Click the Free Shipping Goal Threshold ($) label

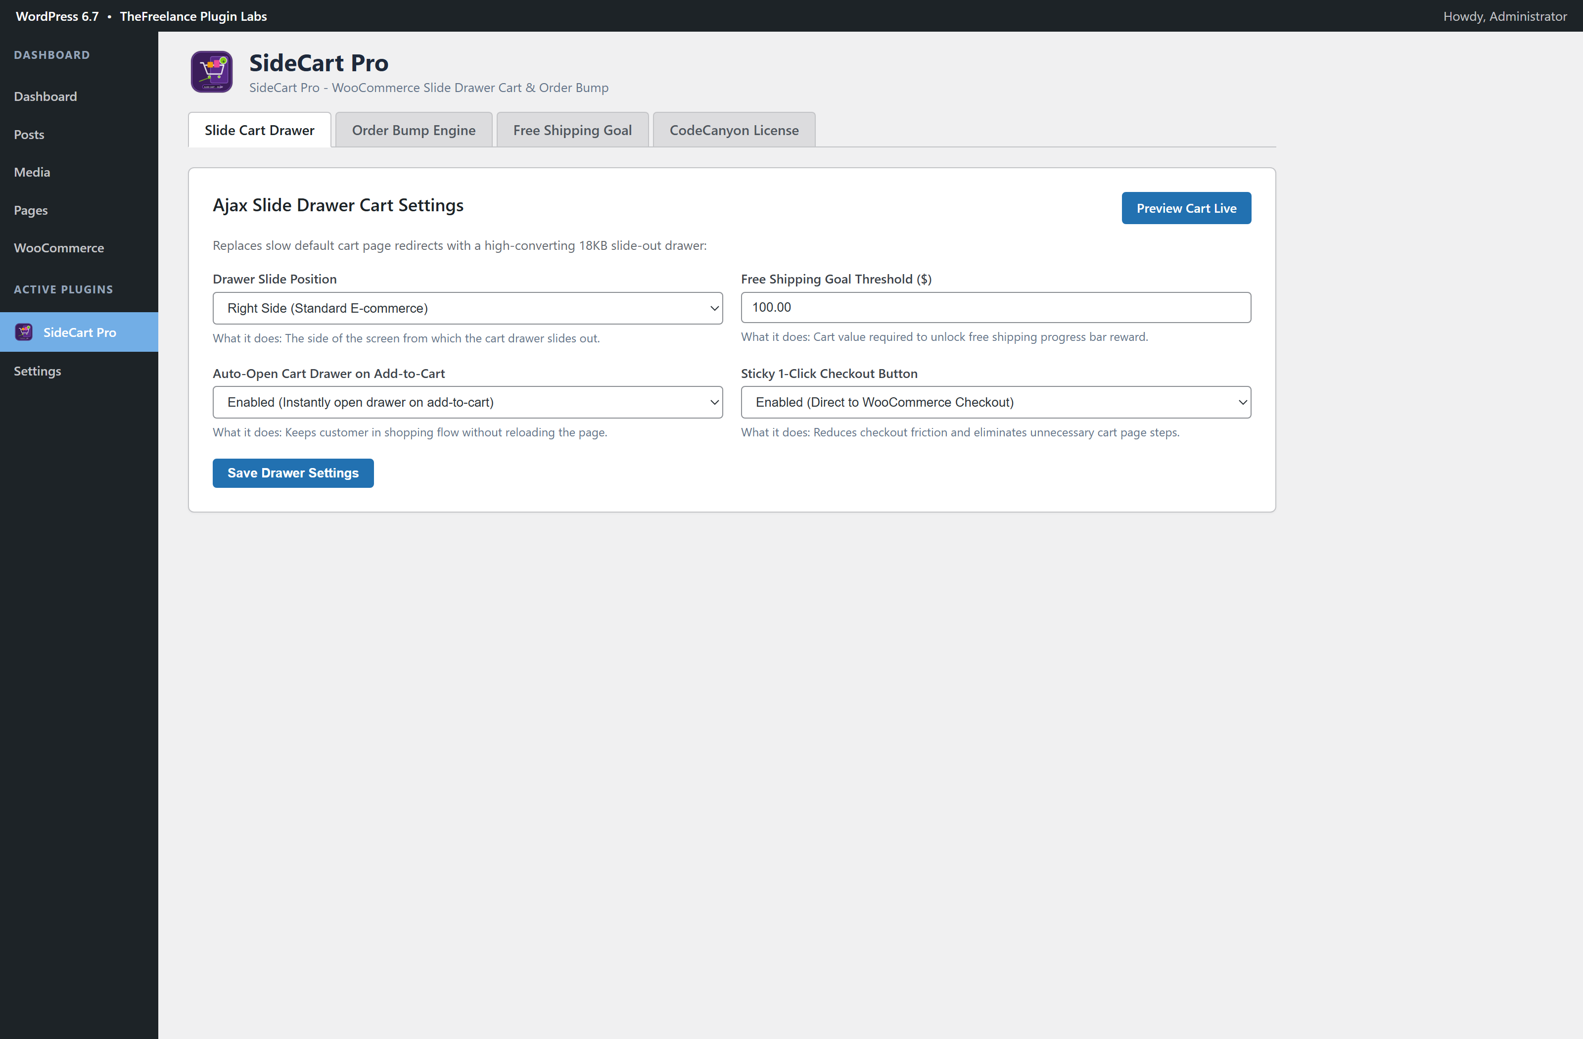coord(836,280)
